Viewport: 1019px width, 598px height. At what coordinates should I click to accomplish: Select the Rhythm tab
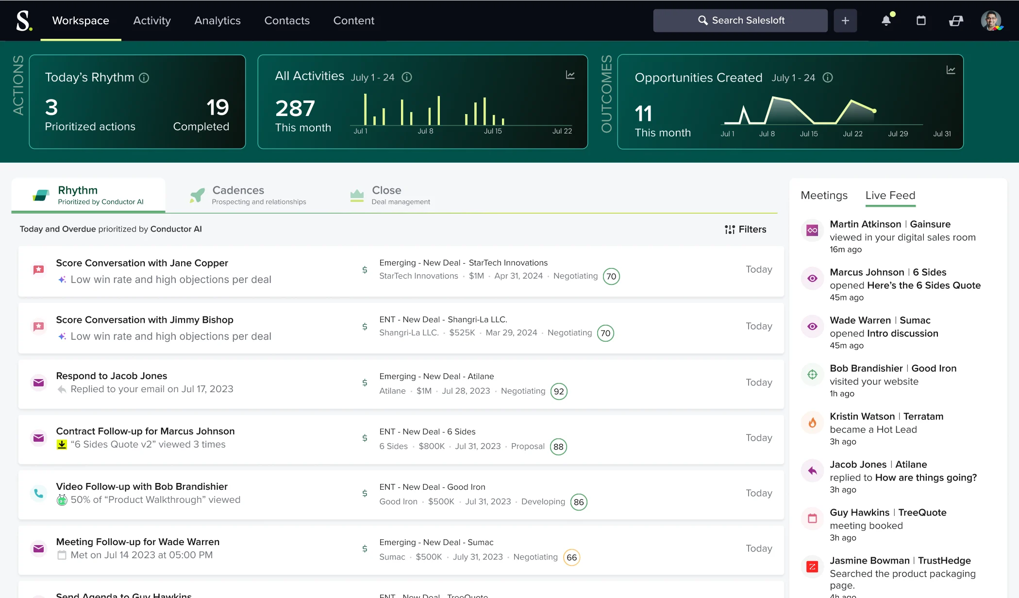click(88, 195)
